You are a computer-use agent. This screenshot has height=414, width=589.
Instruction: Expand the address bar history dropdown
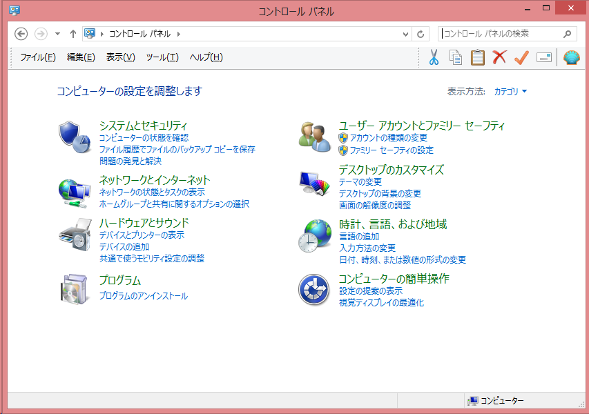(x=405, y=34)
